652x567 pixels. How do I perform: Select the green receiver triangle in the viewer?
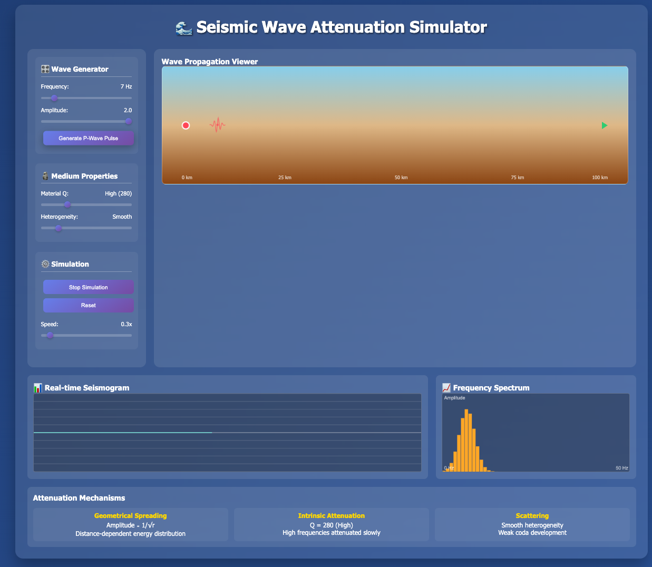[x=604, y=125]
